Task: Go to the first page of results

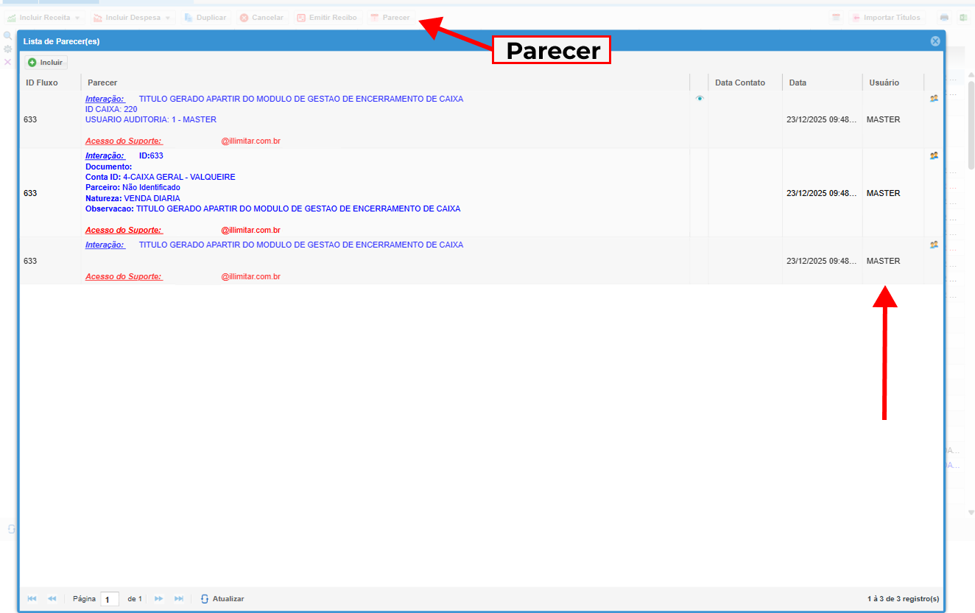Action: tap(32, 599)
